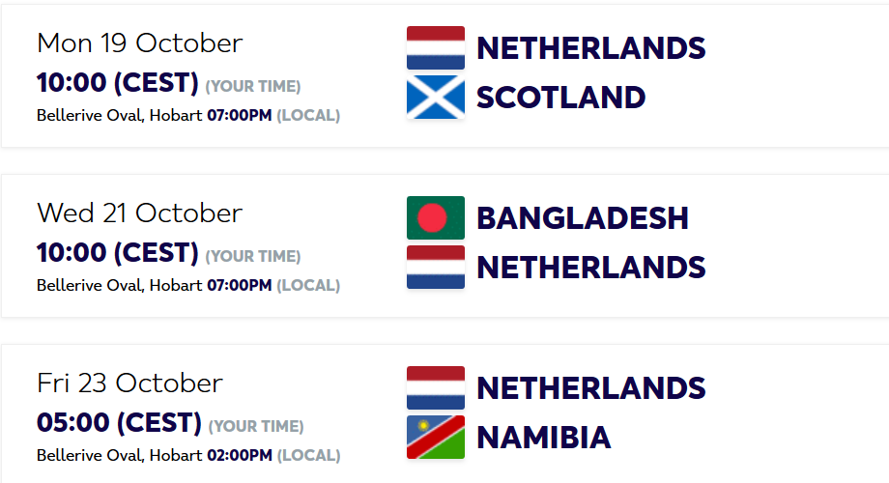
Task: Open NETHERLANDS team in Friday's match
Action: [590, 388]
